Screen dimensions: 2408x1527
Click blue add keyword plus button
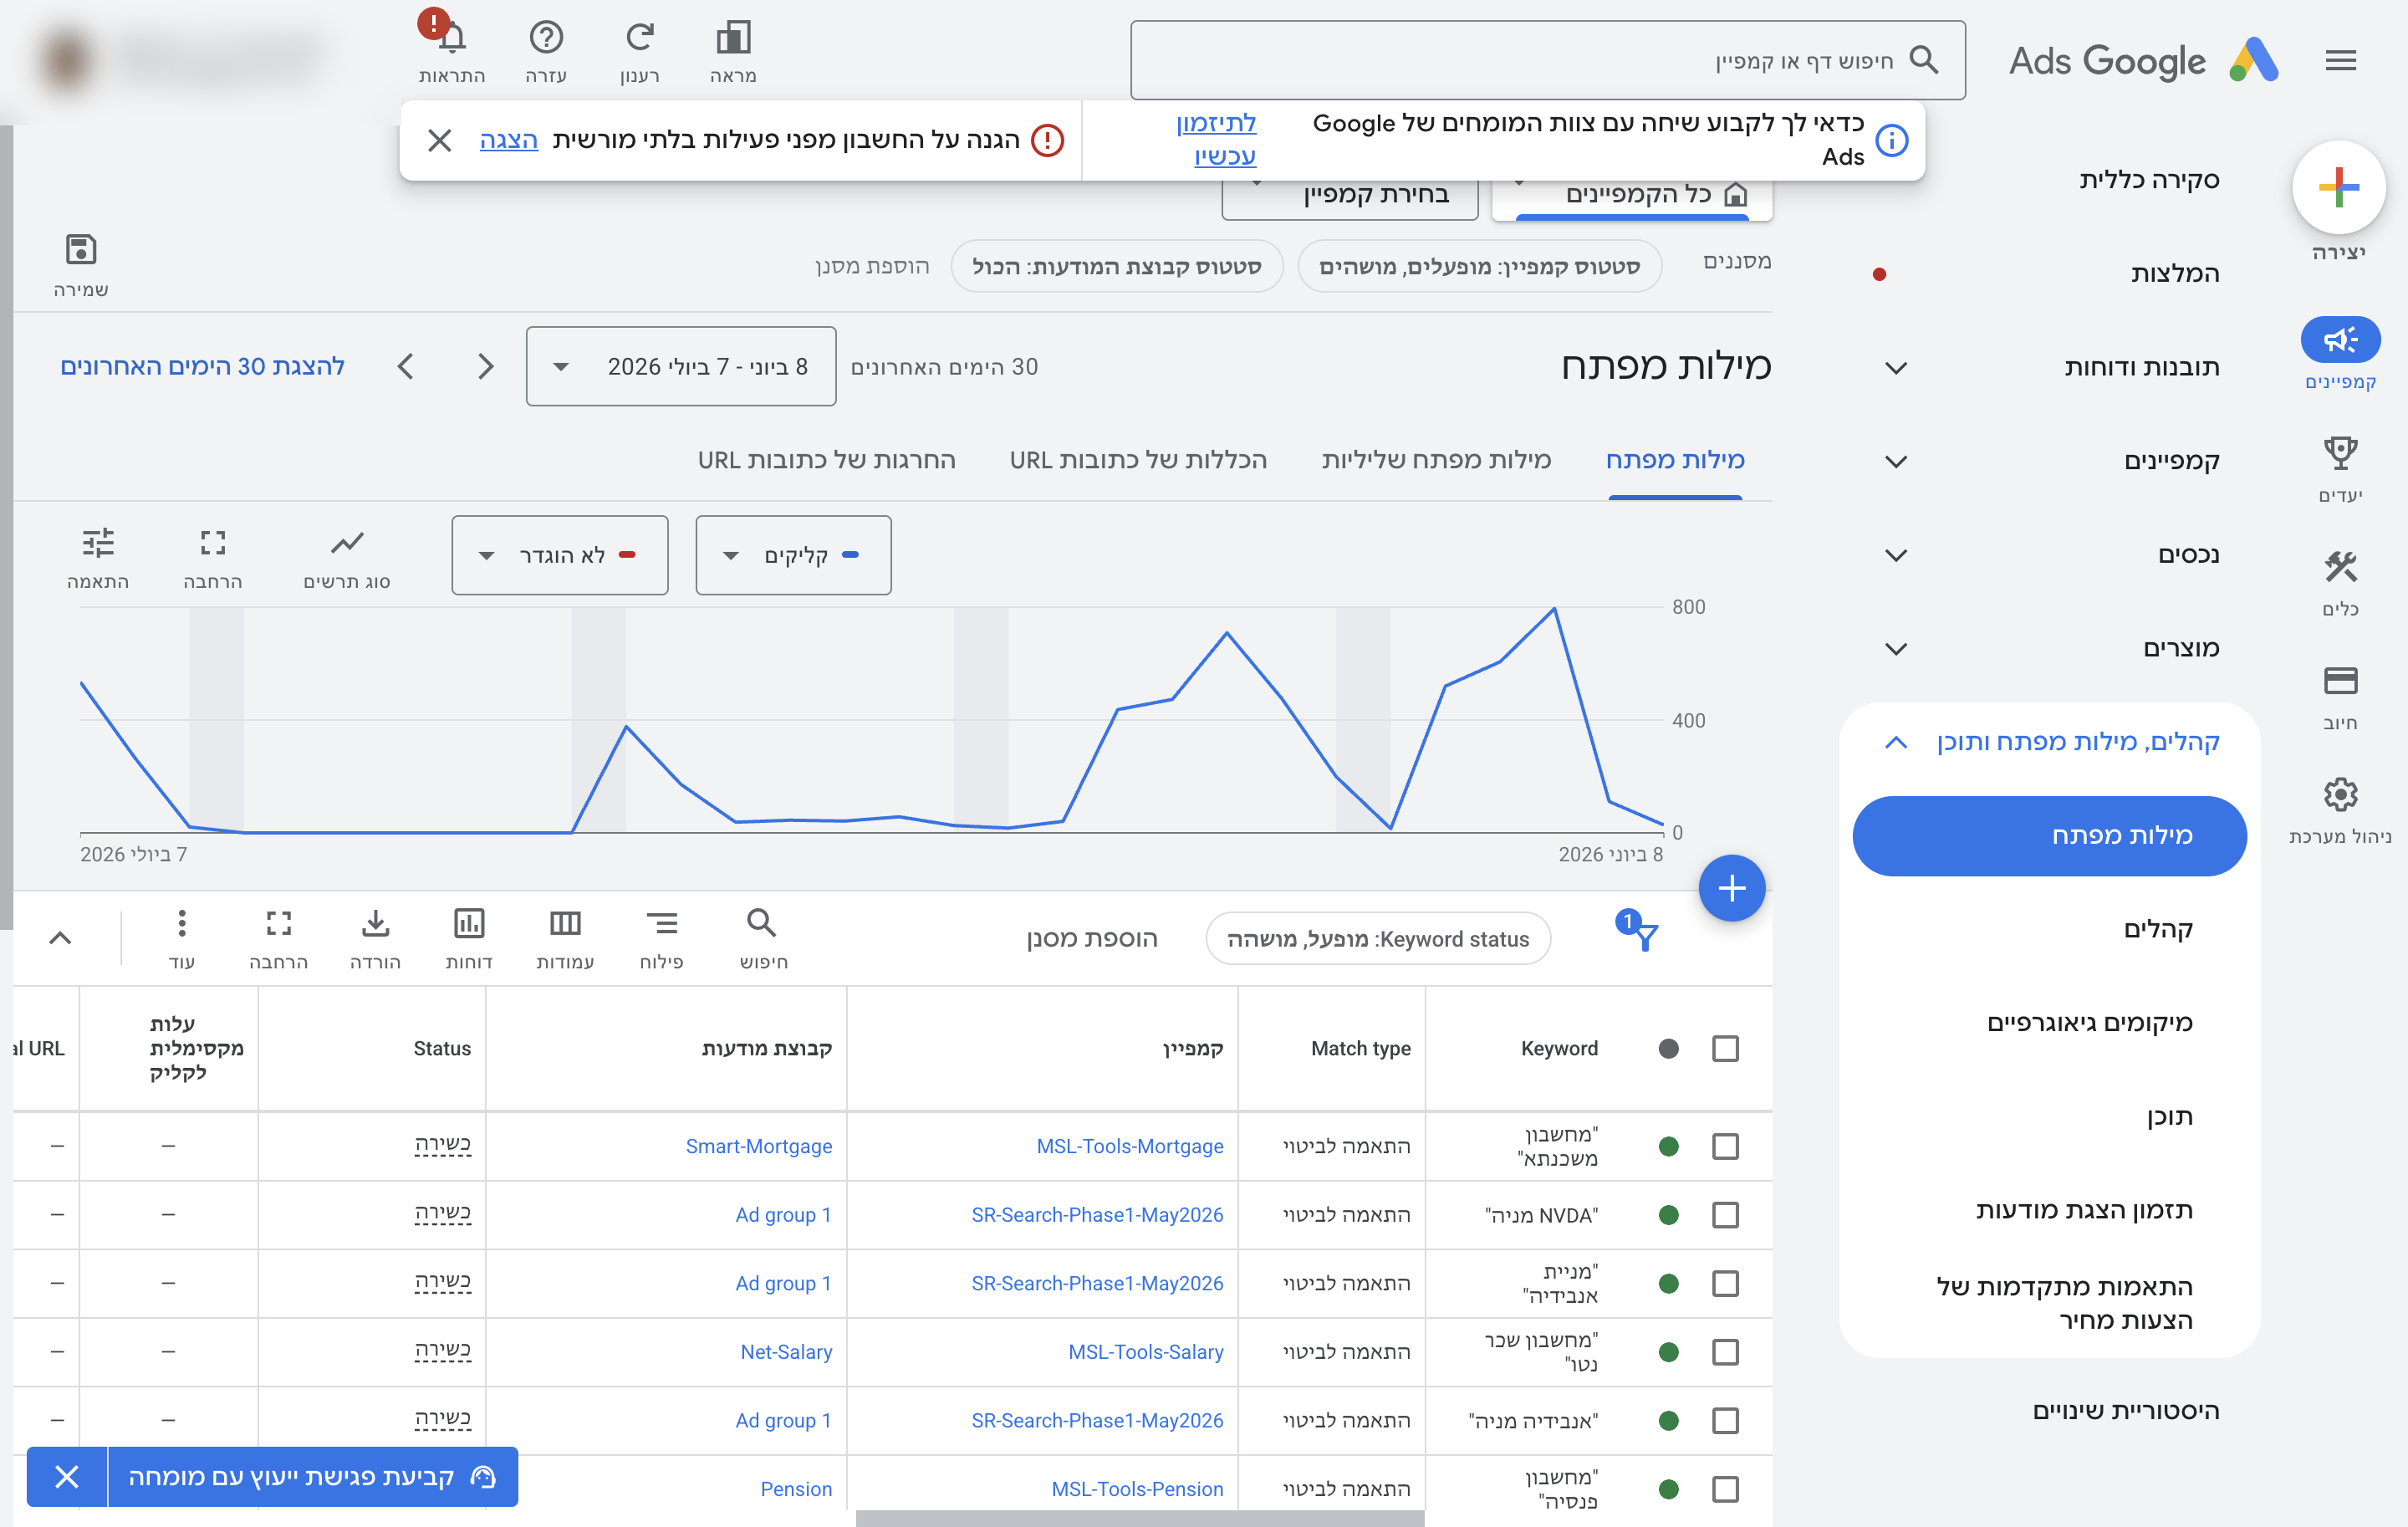[1732, 888]
